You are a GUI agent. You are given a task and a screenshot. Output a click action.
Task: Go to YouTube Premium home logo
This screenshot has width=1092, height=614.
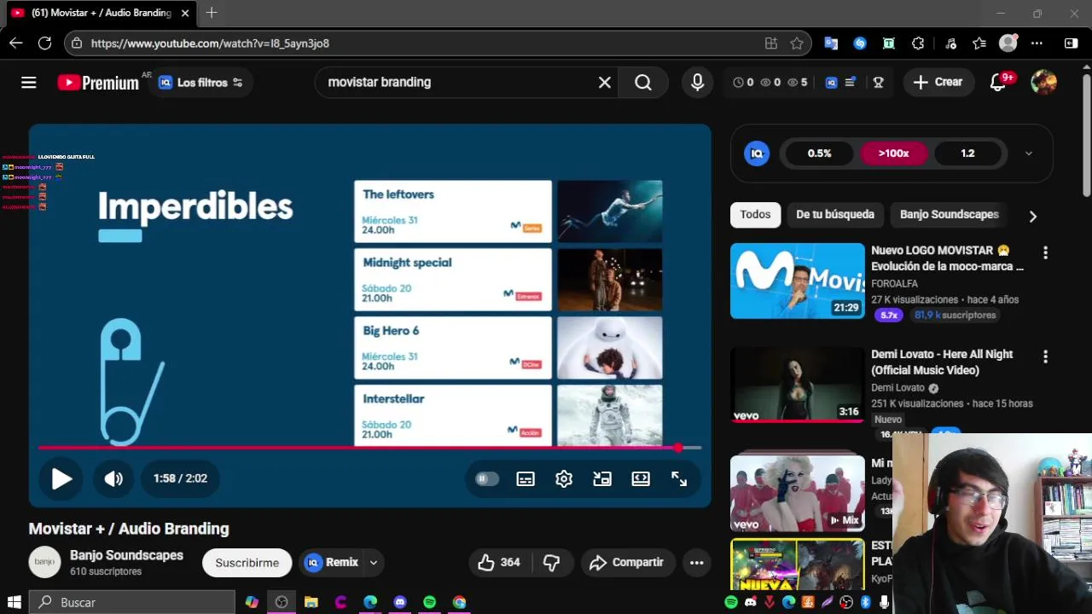98,83
